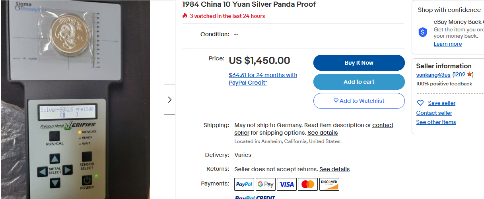Add the silver panda coin to cart

pyautogui.click(x=359, y=82)
